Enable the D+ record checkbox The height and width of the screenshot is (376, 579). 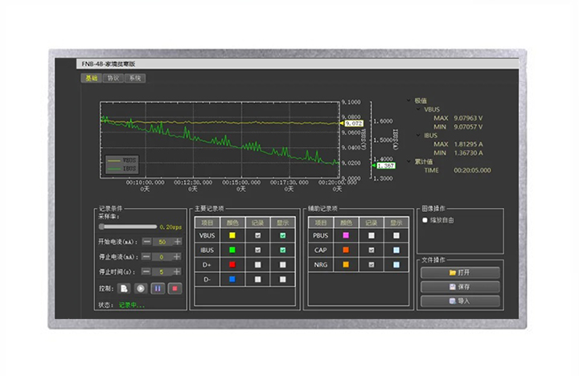[257, 264]
